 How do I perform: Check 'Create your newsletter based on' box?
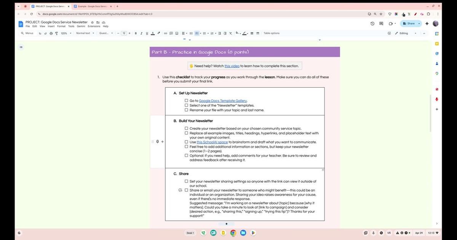tap(186, 128)
